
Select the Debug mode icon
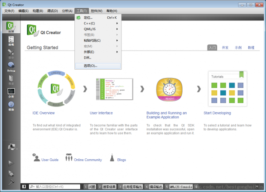click(11, 67)
